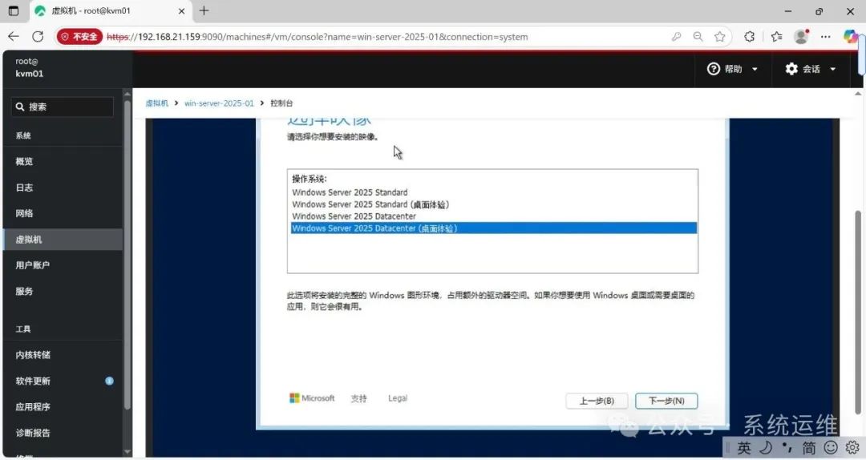Open saved passwords key icon
The image size is (866, 460).
click(x=676, y=36)
